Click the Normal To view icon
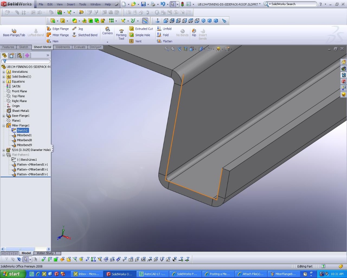Image resolution: width=347 pixels, height=278 pixels. pos(158,21)
